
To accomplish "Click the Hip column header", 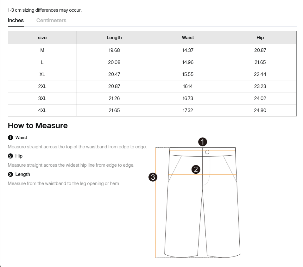I will 260,38.
